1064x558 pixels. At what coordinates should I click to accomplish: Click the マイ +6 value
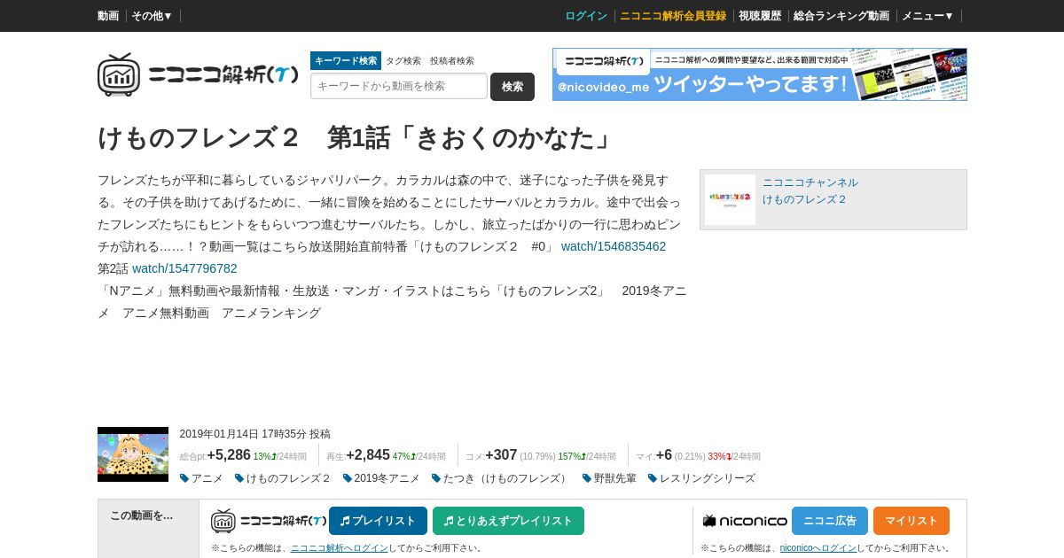coord(664,455)
